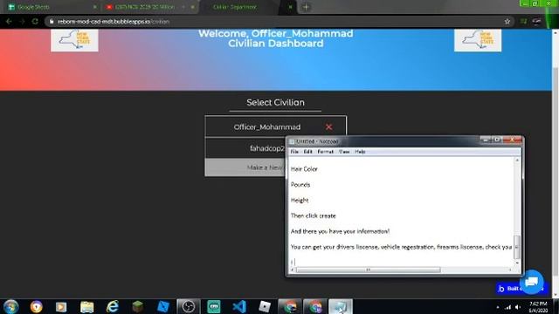Switch to the YouTube browser tab

pos(149,7)
